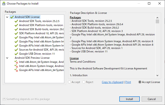Click the license text scrollbar thumb
Viewport: 165px width, 105px height.
(157, 21)
